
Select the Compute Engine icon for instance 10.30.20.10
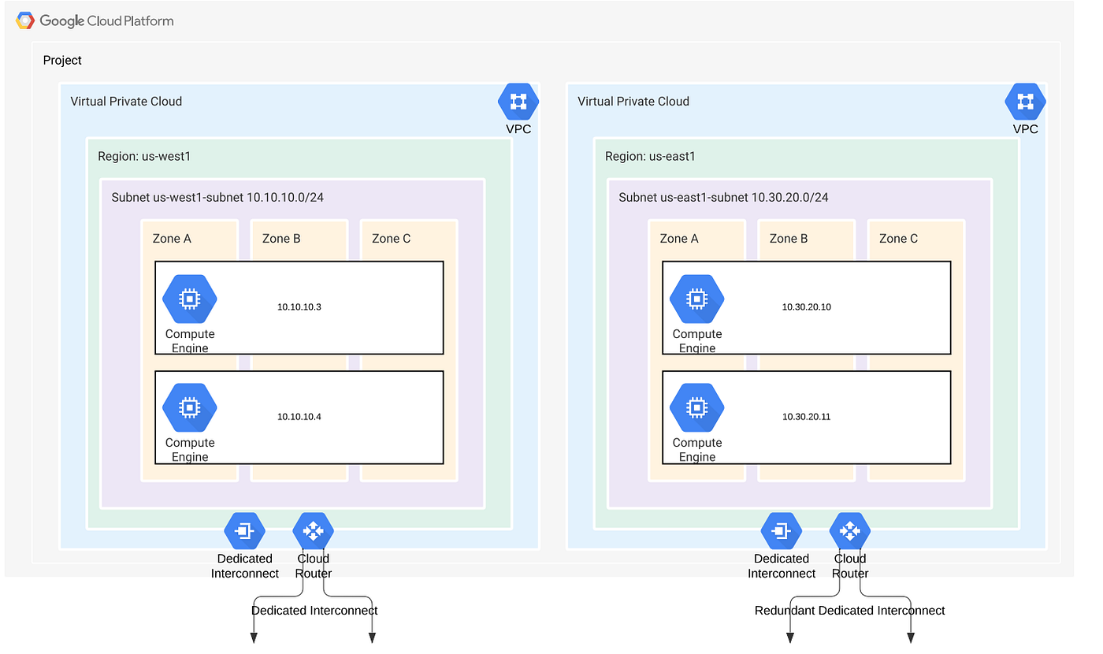click(x=696, y=299)
